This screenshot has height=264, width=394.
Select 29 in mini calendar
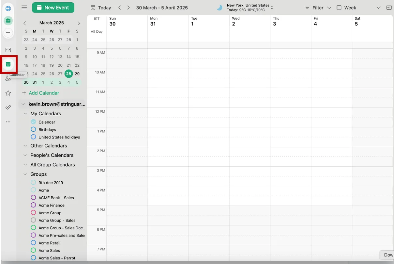point(77,74)
